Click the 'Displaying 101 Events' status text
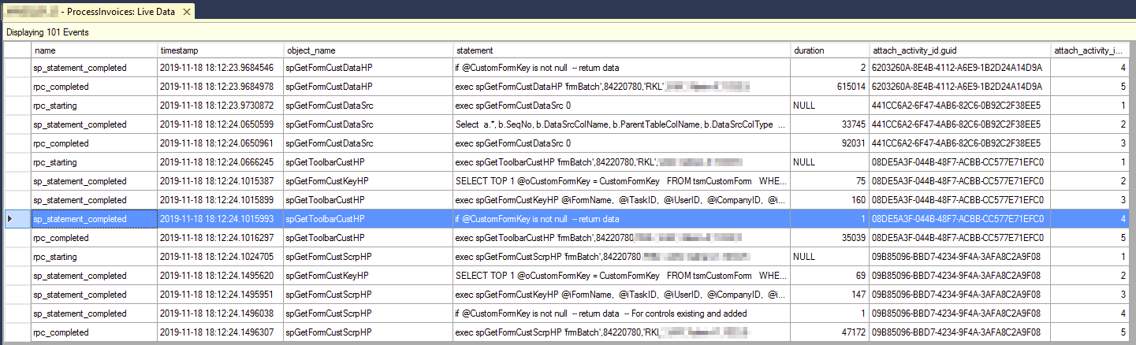The image size is (1136, 345). point(47,32)
